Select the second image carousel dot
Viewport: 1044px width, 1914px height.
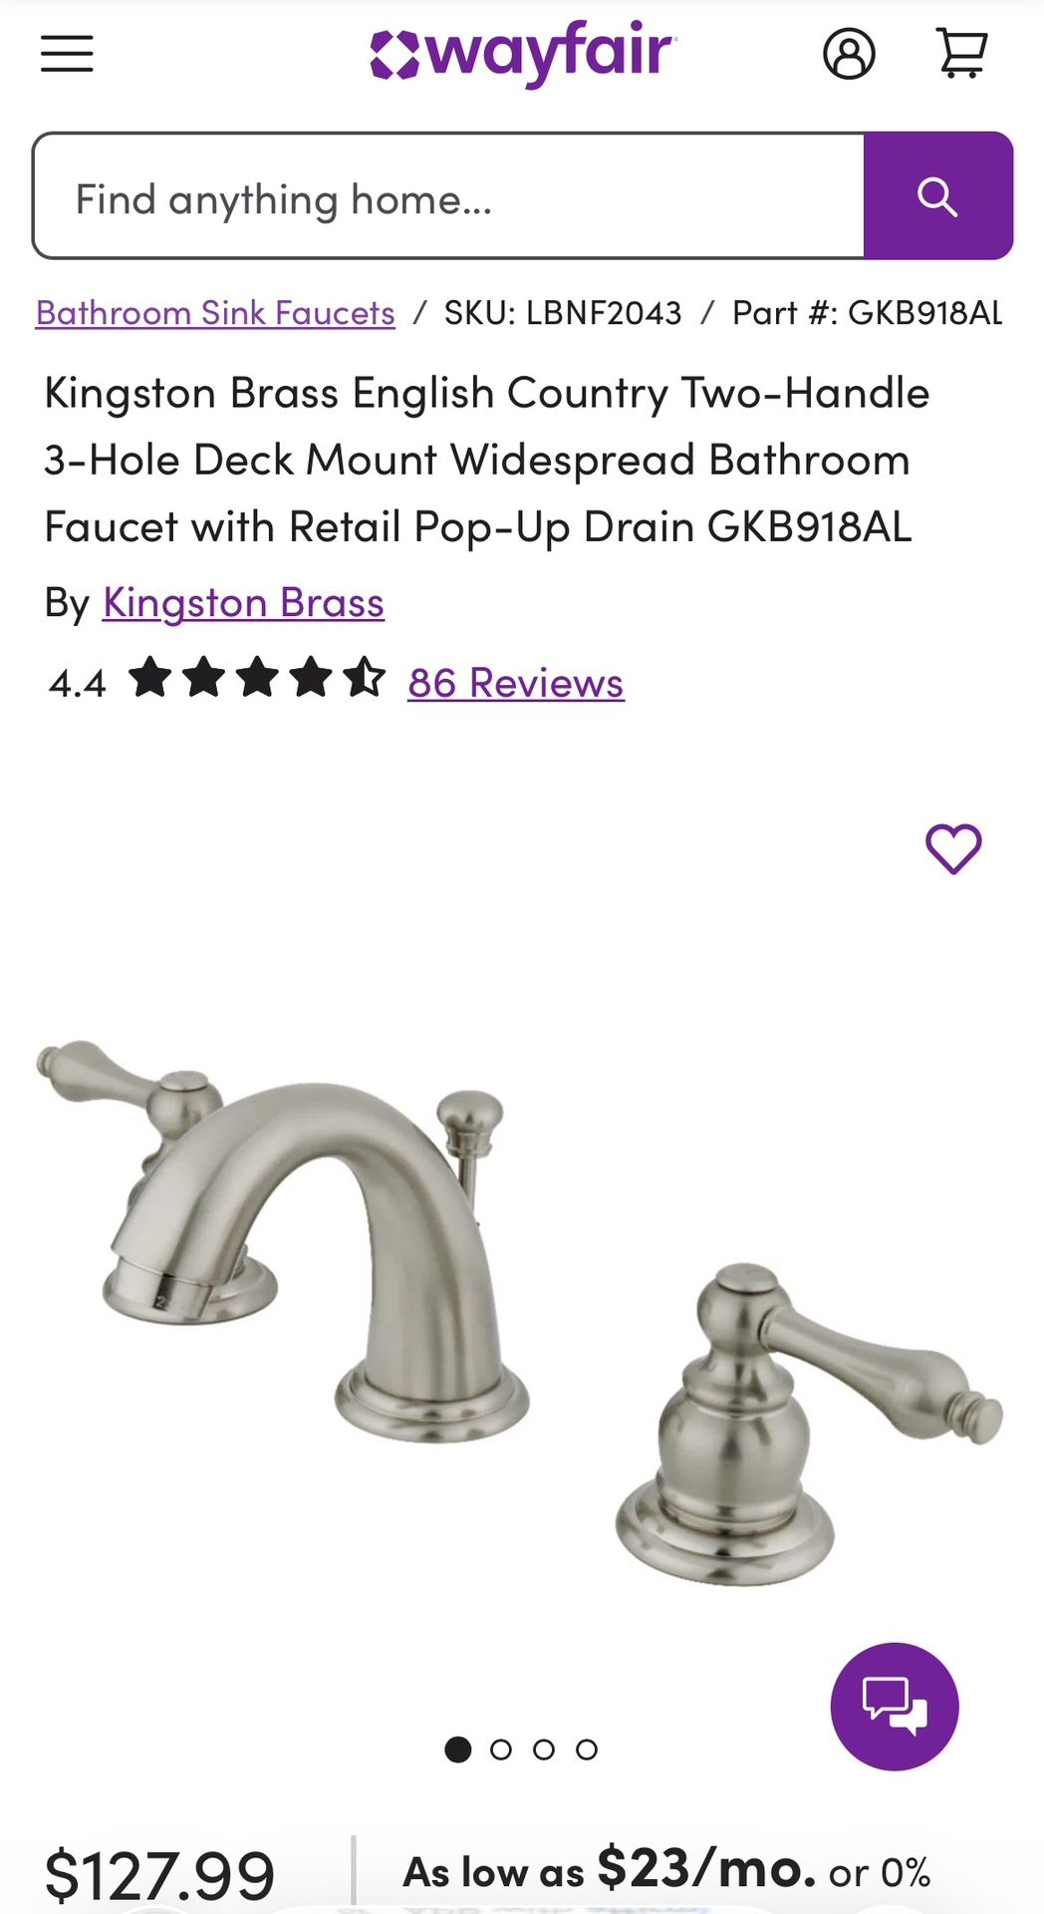point(501,1750)
